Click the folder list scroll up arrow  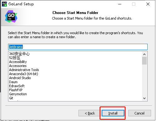(144, 54)
